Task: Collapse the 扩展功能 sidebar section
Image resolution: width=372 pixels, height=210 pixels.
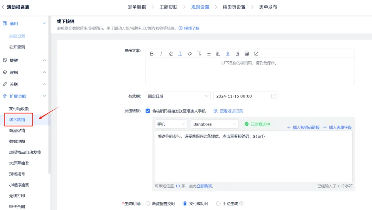Action: pos(44,96)
